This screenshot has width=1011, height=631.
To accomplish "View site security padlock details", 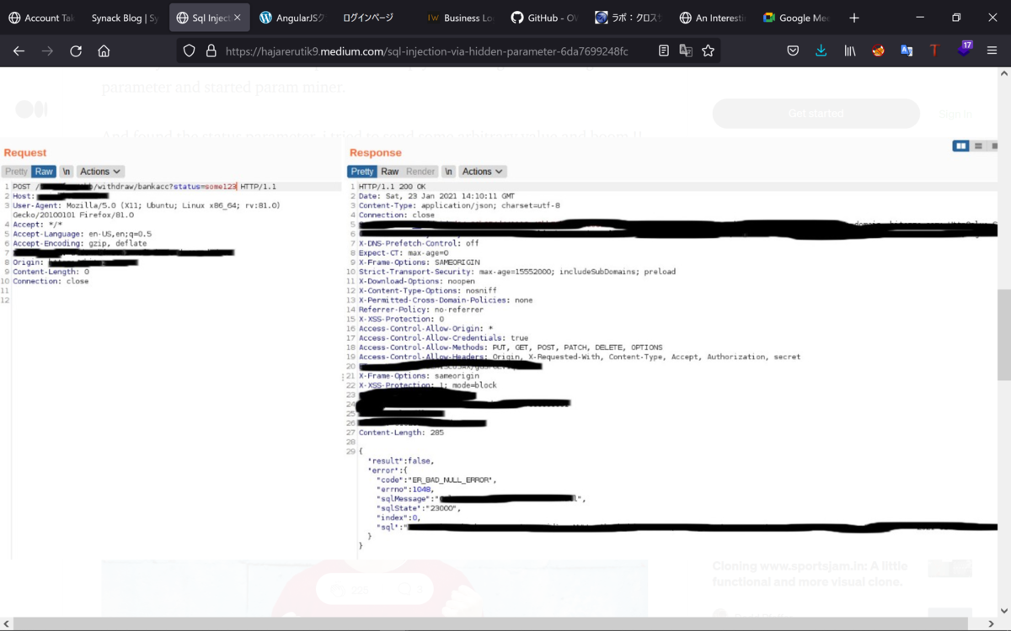I will pyautogui.click(x=211, y=50).
